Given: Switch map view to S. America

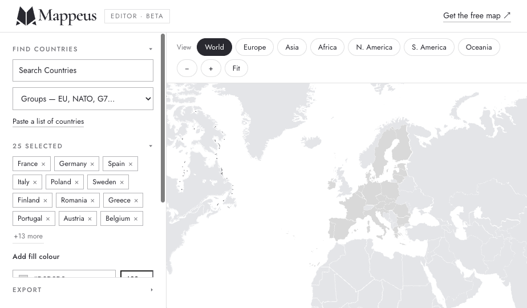Looking at the screenshot, I should pos(429,47).
